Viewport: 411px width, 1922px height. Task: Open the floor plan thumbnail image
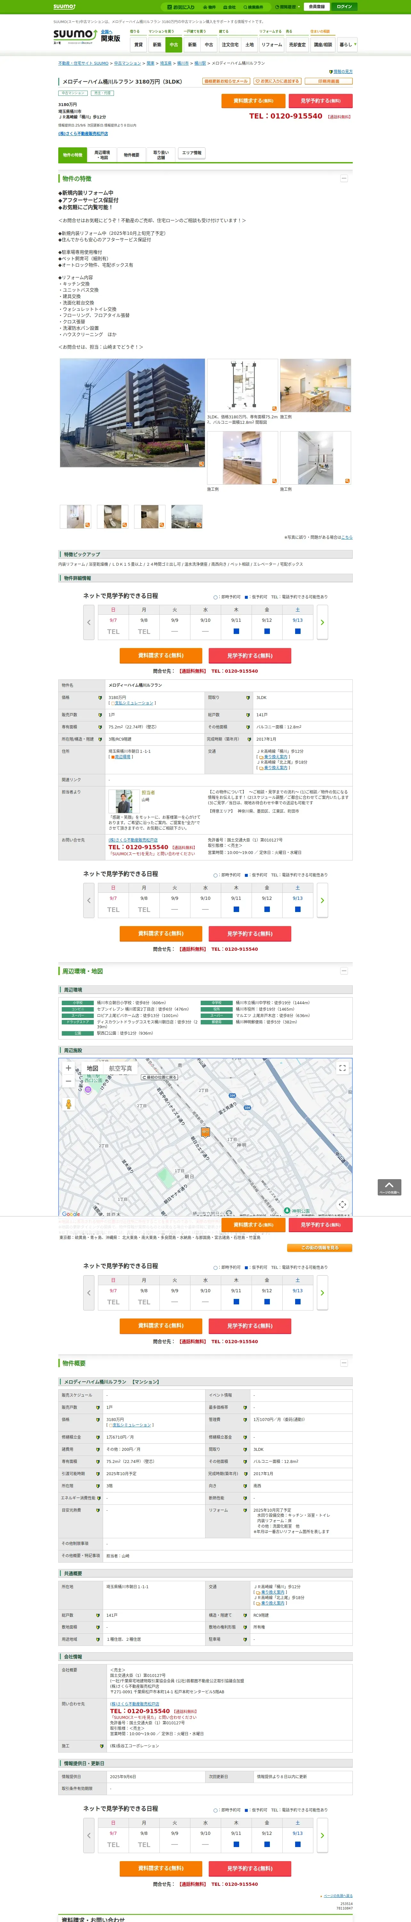(242, 386)
